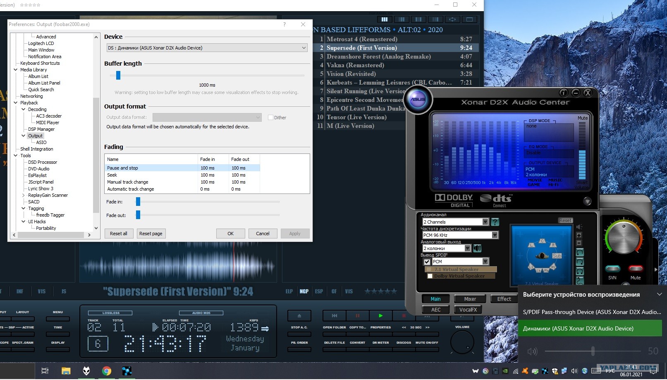
Task: Click the Xonar panel collapse arrow
Action: 587,201
